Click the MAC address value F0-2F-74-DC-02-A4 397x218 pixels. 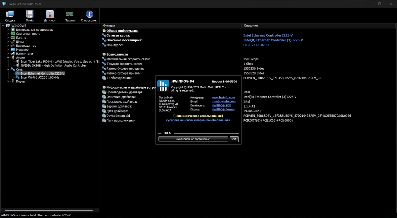click(x=256, y=45)
